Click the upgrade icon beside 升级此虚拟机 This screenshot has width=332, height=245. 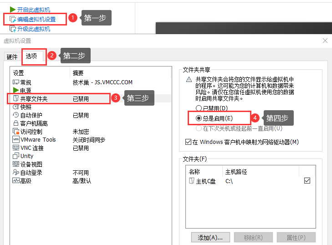[x=13, y=29]
